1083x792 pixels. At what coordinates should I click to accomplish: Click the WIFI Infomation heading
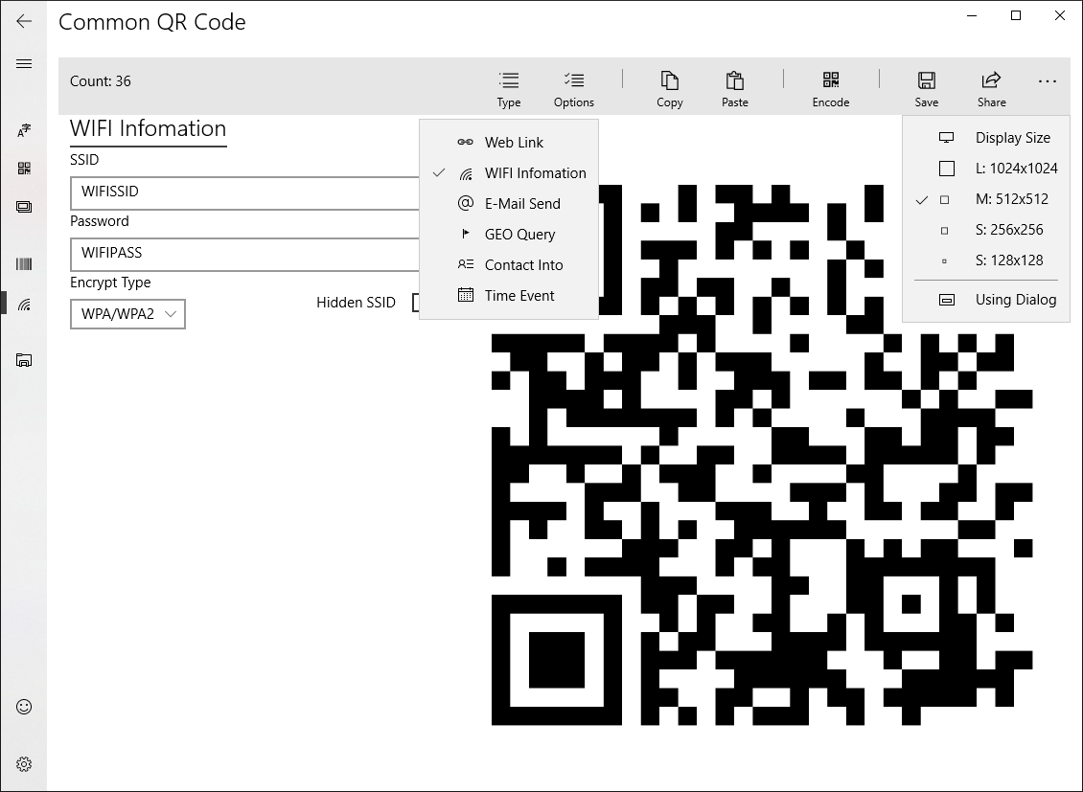click(x=148, y=128)
